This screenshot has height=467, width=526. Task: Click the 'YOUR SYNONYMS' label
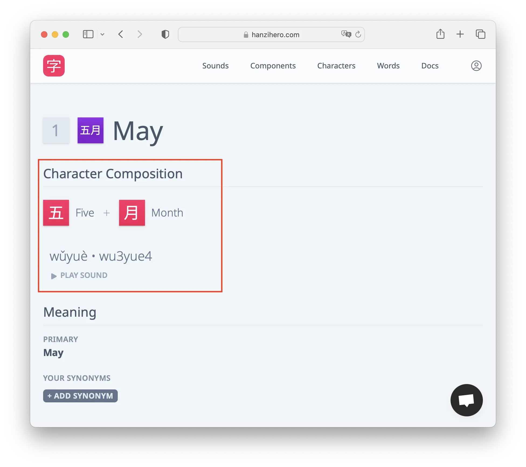tap(77, 378)
